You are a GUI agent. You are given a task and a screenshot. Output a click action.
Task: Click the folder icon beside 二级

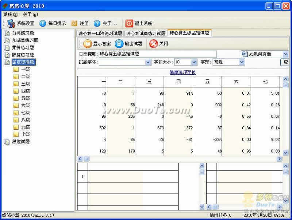click(16, 76)
